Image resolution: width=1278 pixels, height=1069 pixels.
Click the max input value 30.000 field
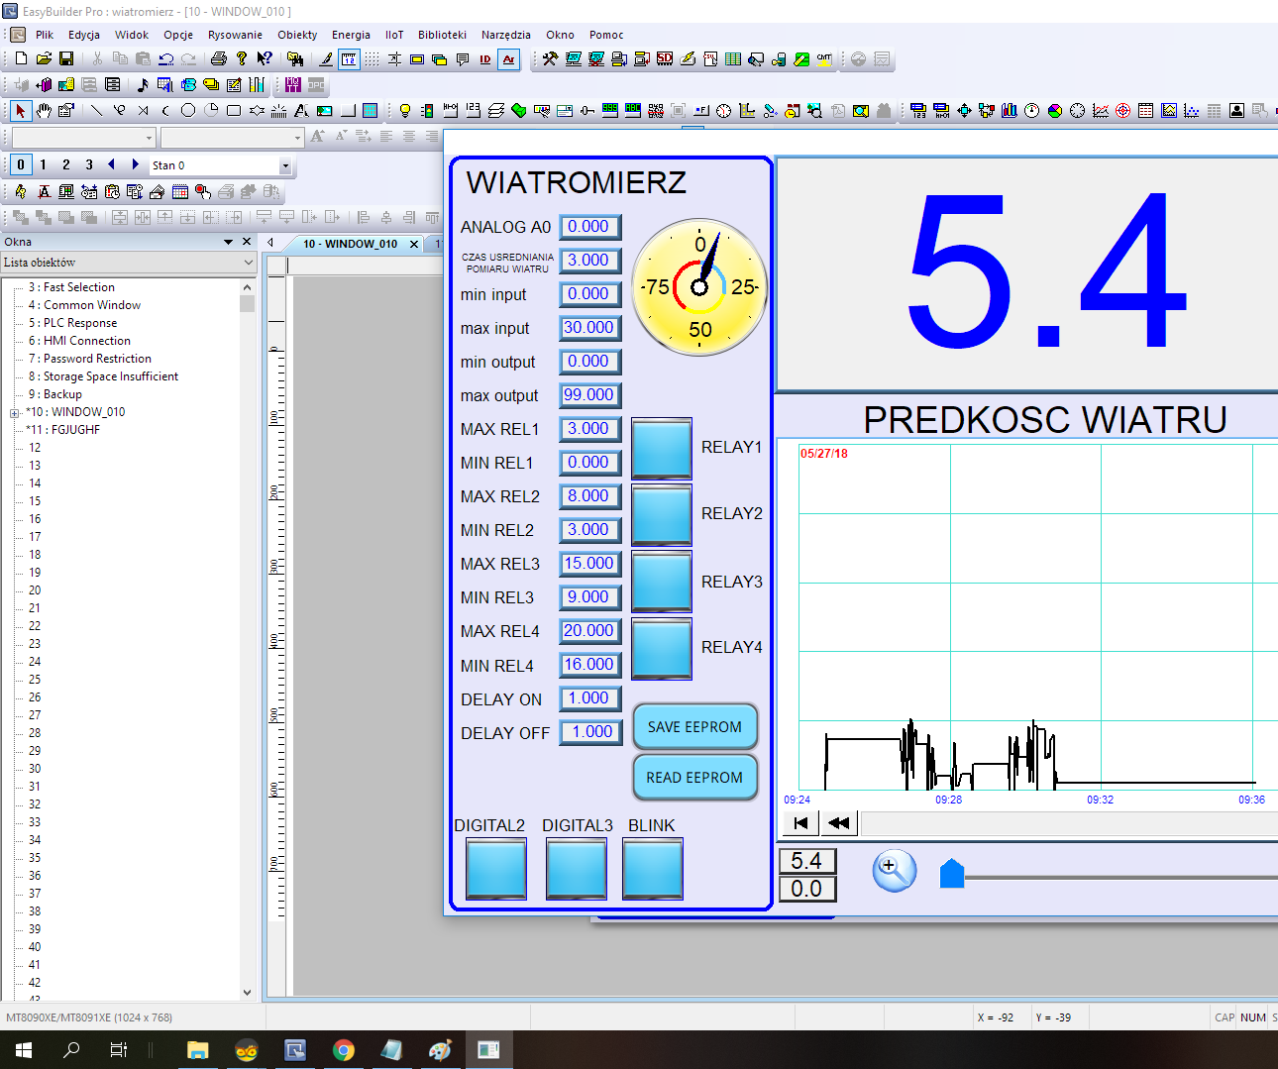tap(590, 328)
